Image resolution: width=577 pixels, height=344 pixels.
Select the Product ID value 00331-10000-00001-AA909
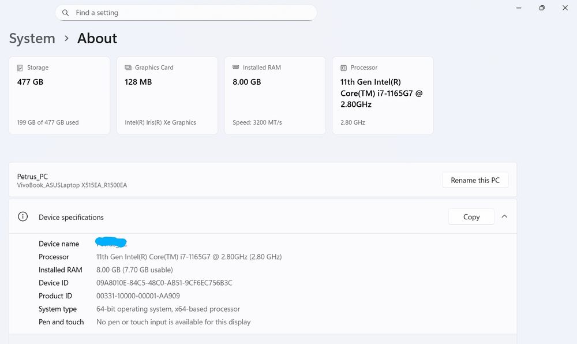click(x=138, y=296)
